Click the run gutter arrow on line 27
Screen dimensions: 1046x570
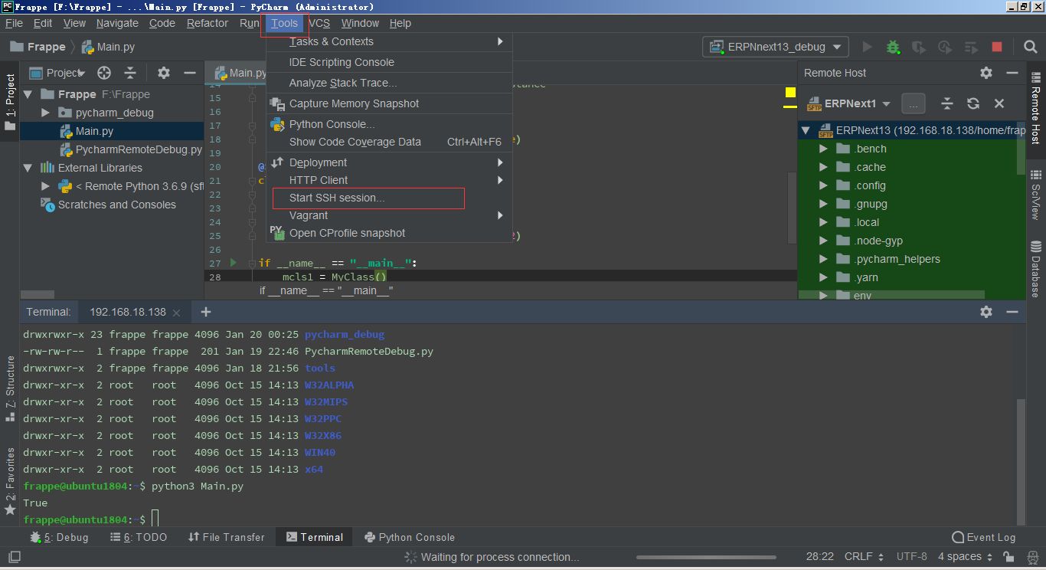coord(234,263)
